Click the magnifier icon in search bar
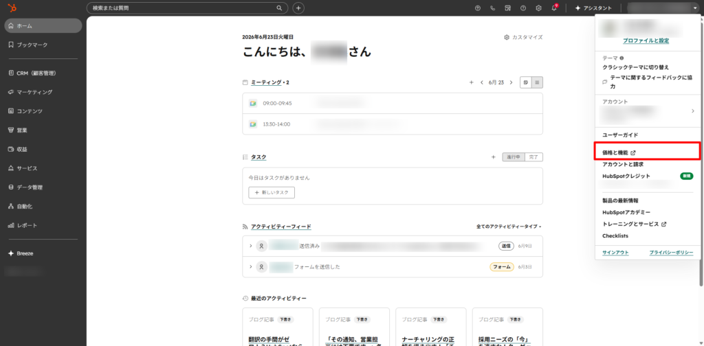 point(279,8)
